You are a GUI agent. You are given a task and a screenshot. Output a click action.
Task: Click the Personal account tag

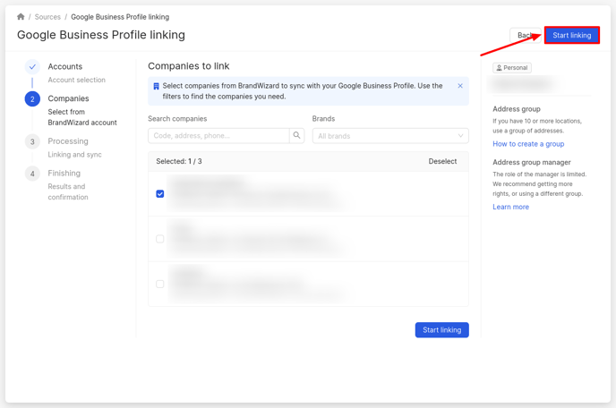[512, 67]
